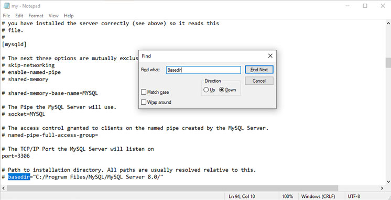
Task: Click the vertical scrollbar thumb
Action: pos(388,62)
